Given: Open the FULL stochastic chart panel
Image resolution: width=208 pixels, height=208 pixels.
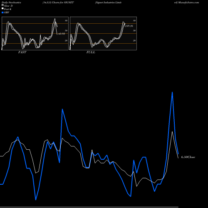Looking at the screenshot, I should [103, 33].
